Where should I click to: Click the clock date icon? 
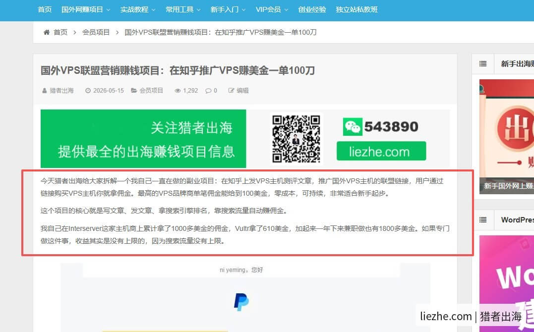coord(88,91)
